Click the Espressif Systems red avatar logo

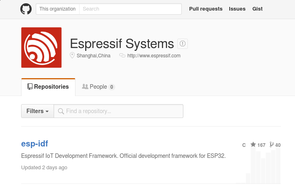[x=41, y=48]
